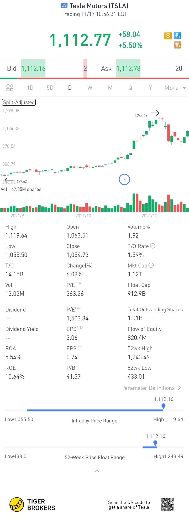The height and width of the screenshot is (531, 189).
Task: Tap the 2021/10 date axis label
Action: point(83,216)
